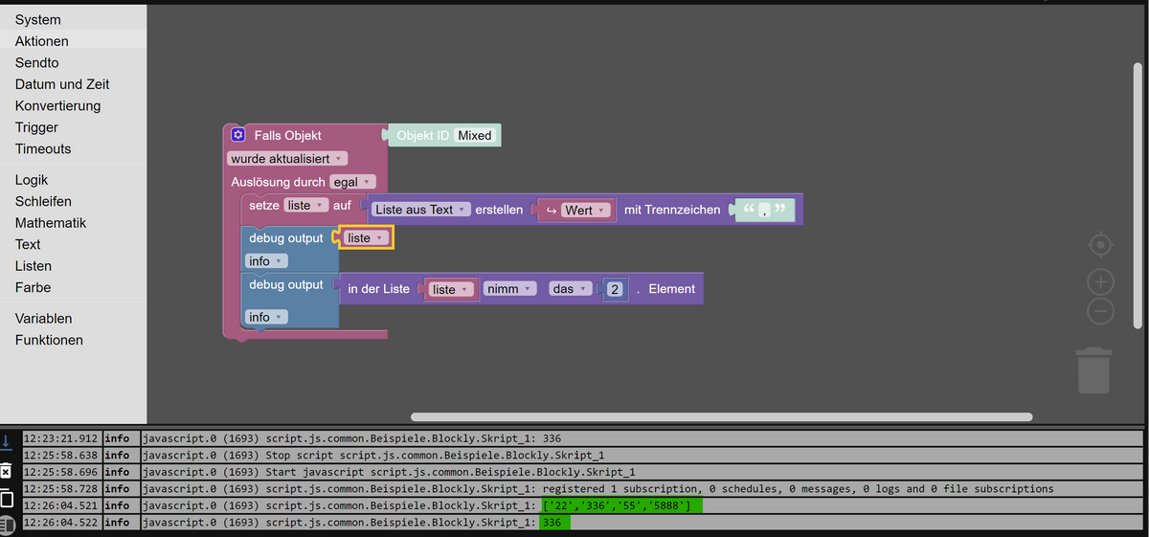Open the 'nimm' dropdown
The height and width of the screenshot is (537, 1149).
tap(510, 288)
